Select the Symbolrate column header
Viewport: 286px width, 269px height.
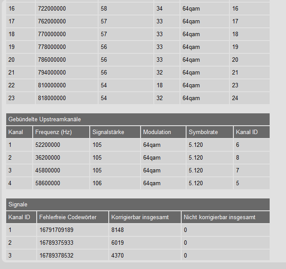(203, 132)
